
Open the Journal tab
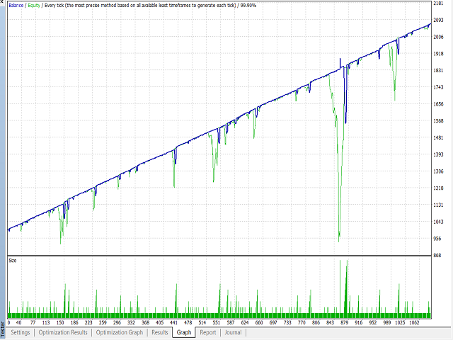click(233, 332)
